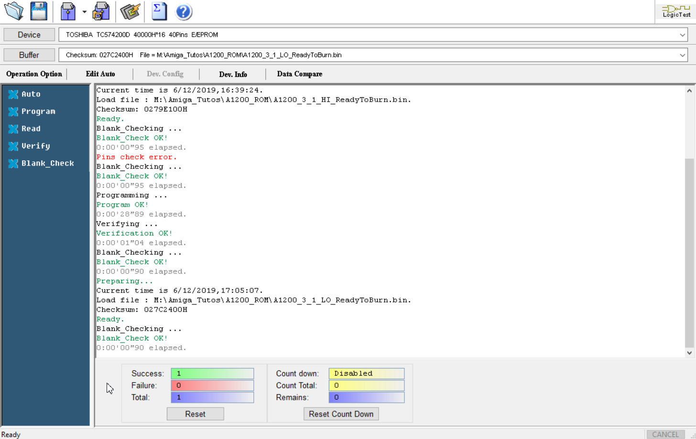696x439 pixels.
Task: Switch to the Edit Auto tab
Action: coord(100,74)
